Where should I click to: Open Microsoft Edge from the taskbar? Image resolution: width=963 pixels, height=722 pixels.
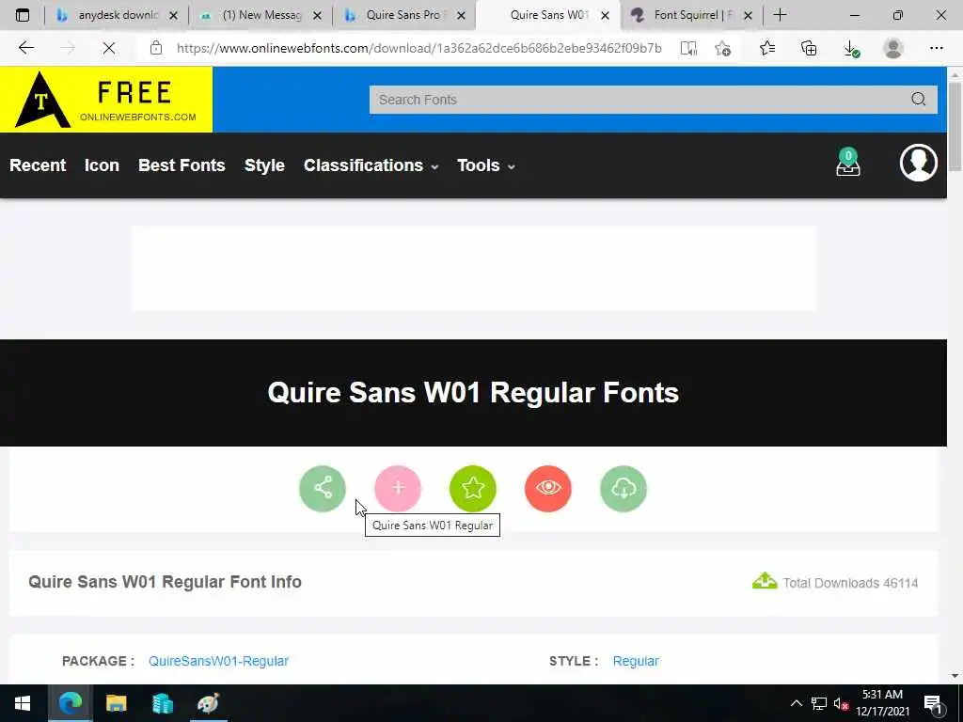pyautogui.click(x=70, y=703)
